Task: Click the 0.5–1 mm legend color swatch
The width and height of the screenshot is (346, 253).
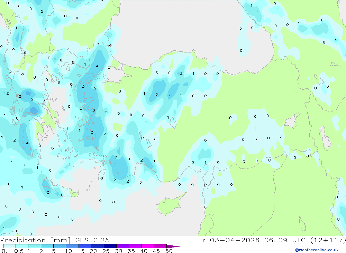Action: pos(22,246)
